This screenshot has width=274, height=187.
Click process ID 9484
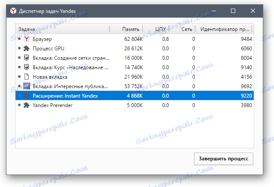click(246, 39)
